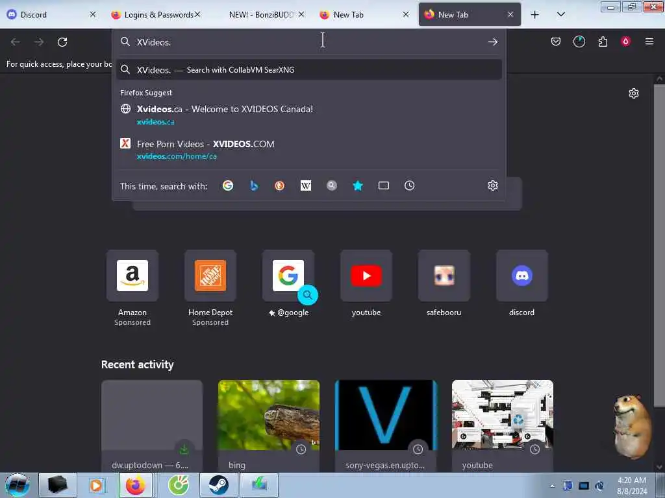This screenshot has width=665, height=498.
Task: Close the BonziBUDDY tab
Action: (x=301, y=14)
